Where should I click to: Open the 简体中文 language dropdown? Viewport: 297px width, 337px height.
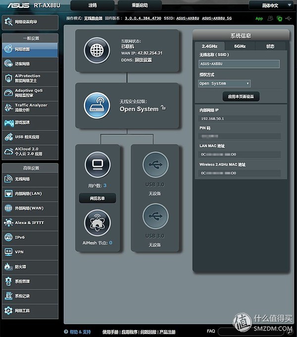click(271, 5)
